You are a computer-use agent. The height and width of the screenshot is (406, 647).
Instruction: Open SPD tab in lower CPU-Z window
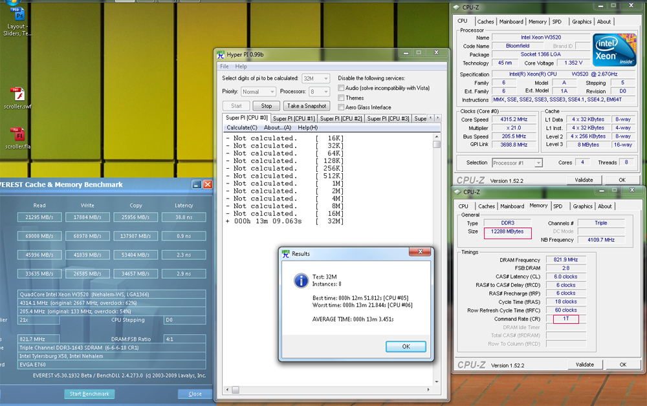(558, 206)
